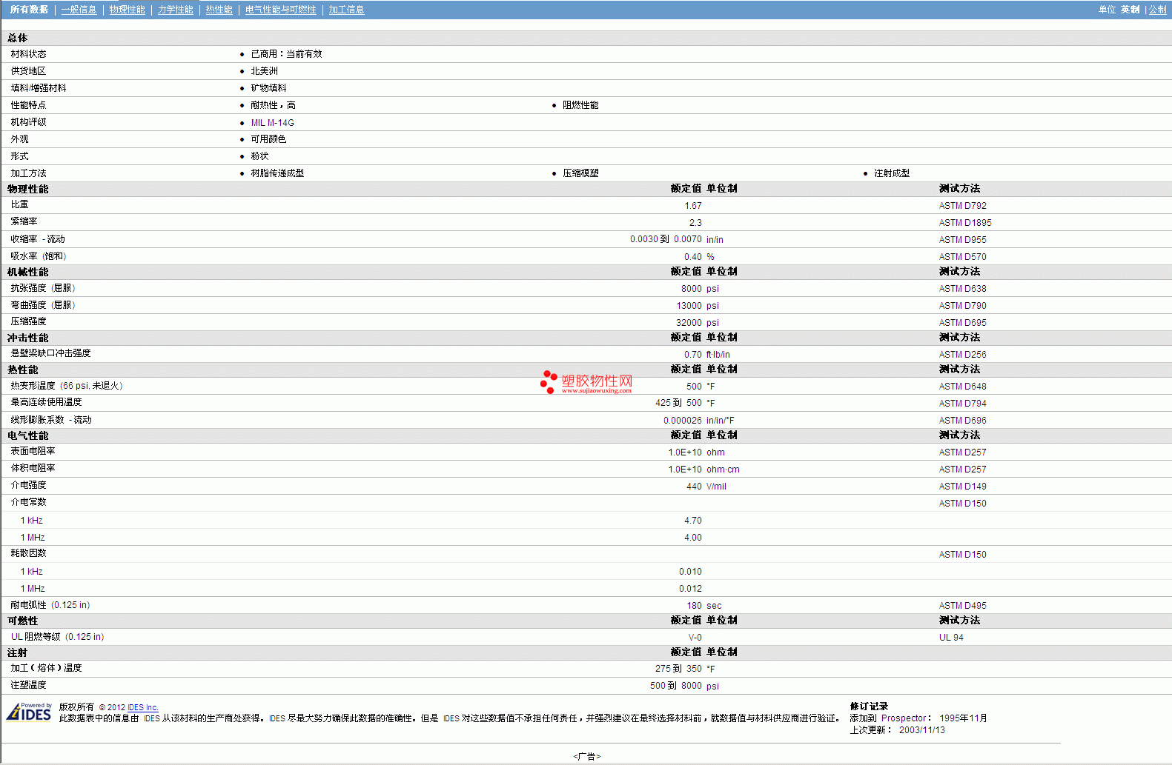Click the 上次更新 date 2003/11/13

point(922,730)
